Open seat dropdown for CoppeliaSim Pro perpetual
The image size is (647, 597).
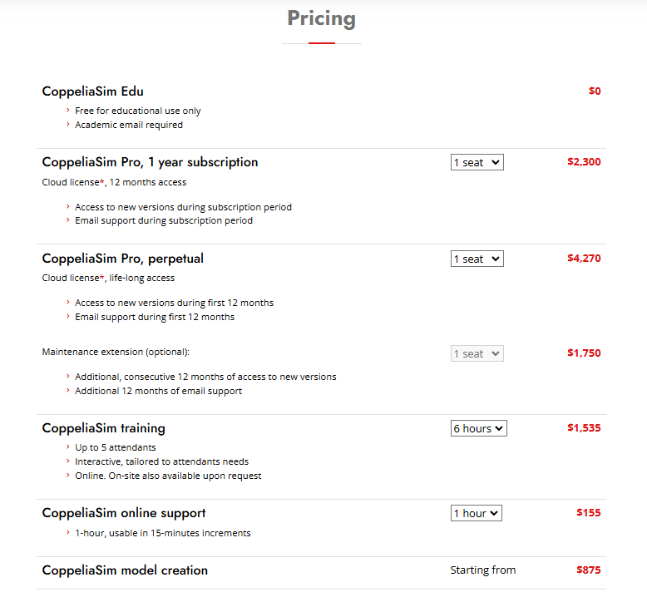pos(477,259)
